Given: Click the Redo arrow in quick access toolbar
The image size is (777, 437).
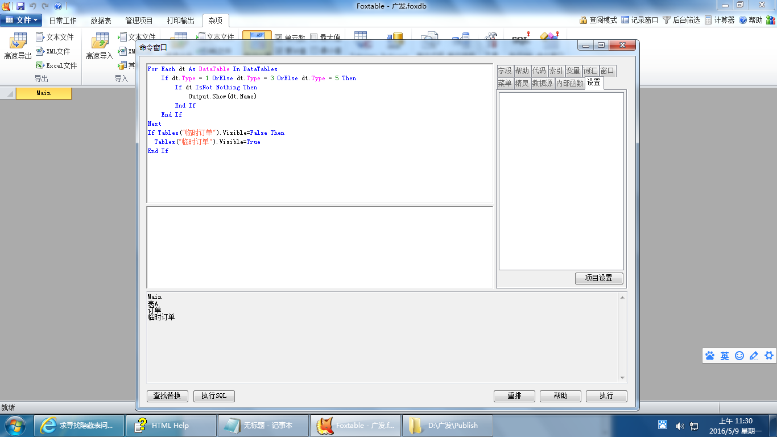Looking at the screenshot, I should 46,6.
